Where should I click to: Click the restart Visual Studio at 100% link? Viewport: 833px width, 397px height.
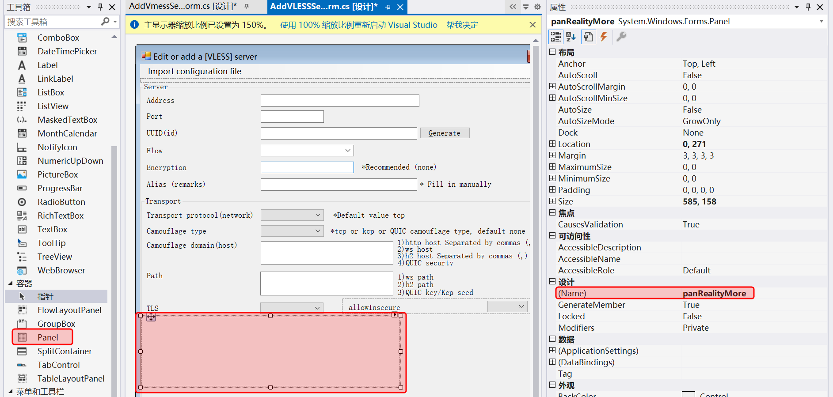click(x=358, y=25)
